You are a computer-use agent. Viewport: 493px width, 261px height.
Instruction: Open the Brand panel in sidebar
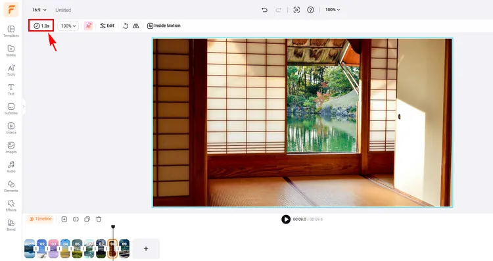pyautogui.click(x=11, y=225)
